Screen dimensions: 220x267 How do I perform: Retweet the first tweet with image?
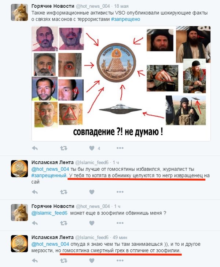pos(63,148)
